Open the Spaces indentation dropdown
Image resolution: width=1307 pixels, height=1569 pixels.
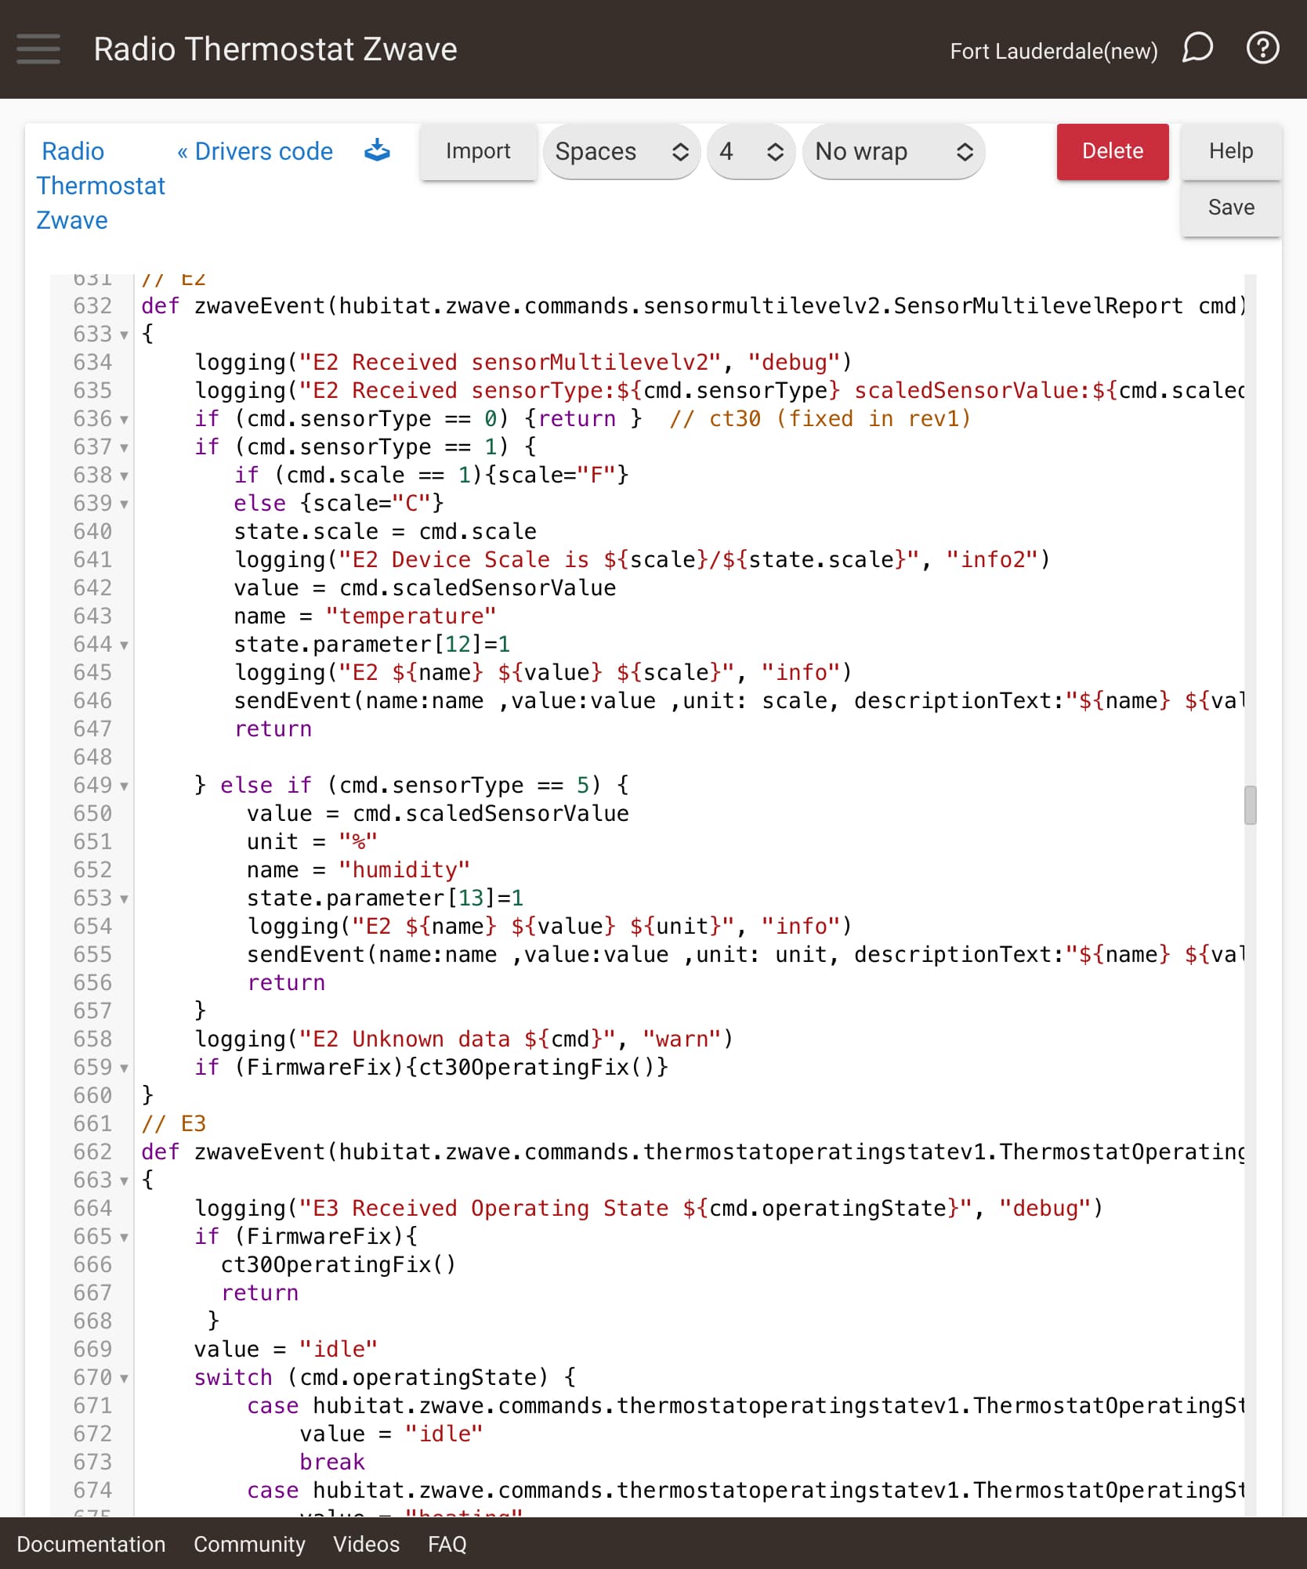pos(621,151)
